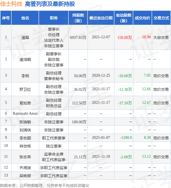The width and height of the screenshot is (171, 188).
Task: Click the name 张志英
Action: click(x=25, y=157)
